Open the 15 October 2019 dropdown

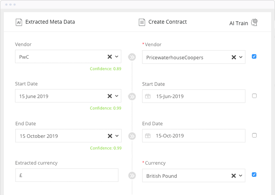coord(117,136)
